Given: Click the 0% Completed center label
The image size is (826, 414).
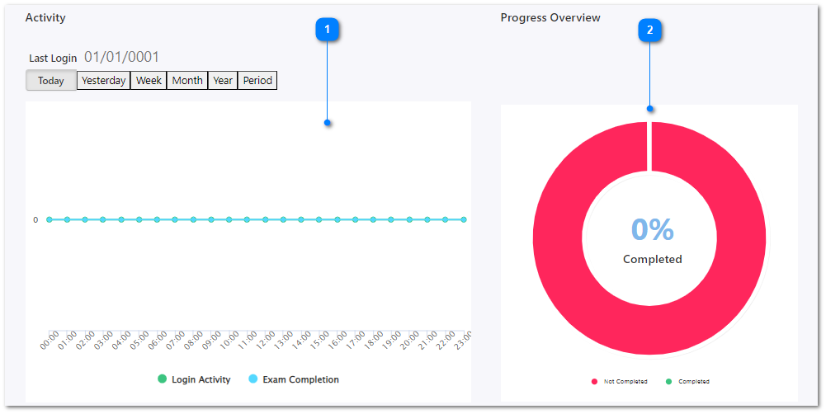Looking at the screenshot, I should click(x=652, y=239).
